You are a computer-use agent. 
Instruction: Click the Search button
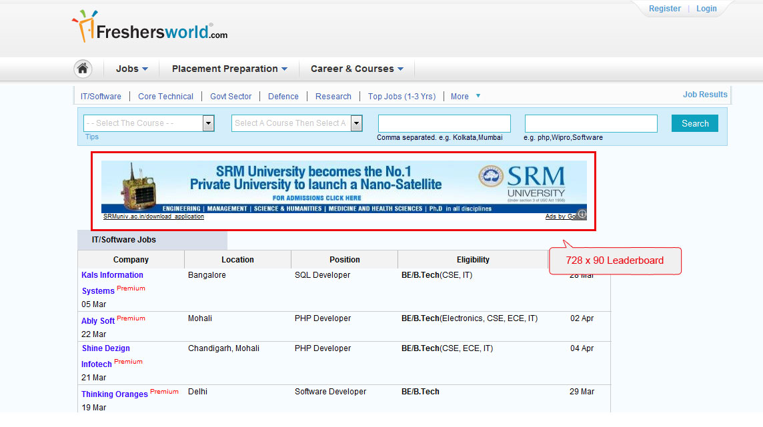pos(695,123)
